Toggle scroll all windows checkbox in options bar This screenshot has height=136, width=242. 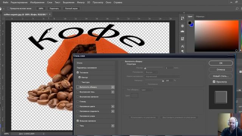coord(8,8)
